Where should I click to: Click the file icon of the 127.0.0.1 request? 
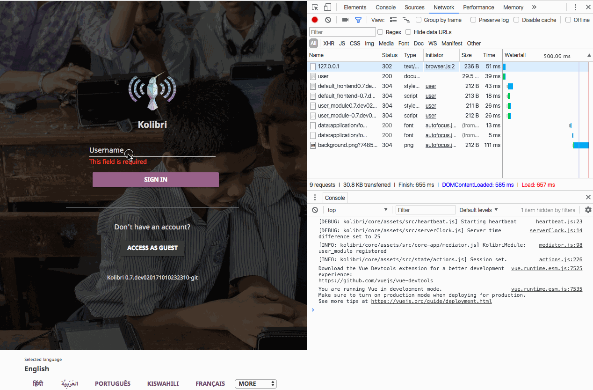pyautogui.click(x=313, y=66)
